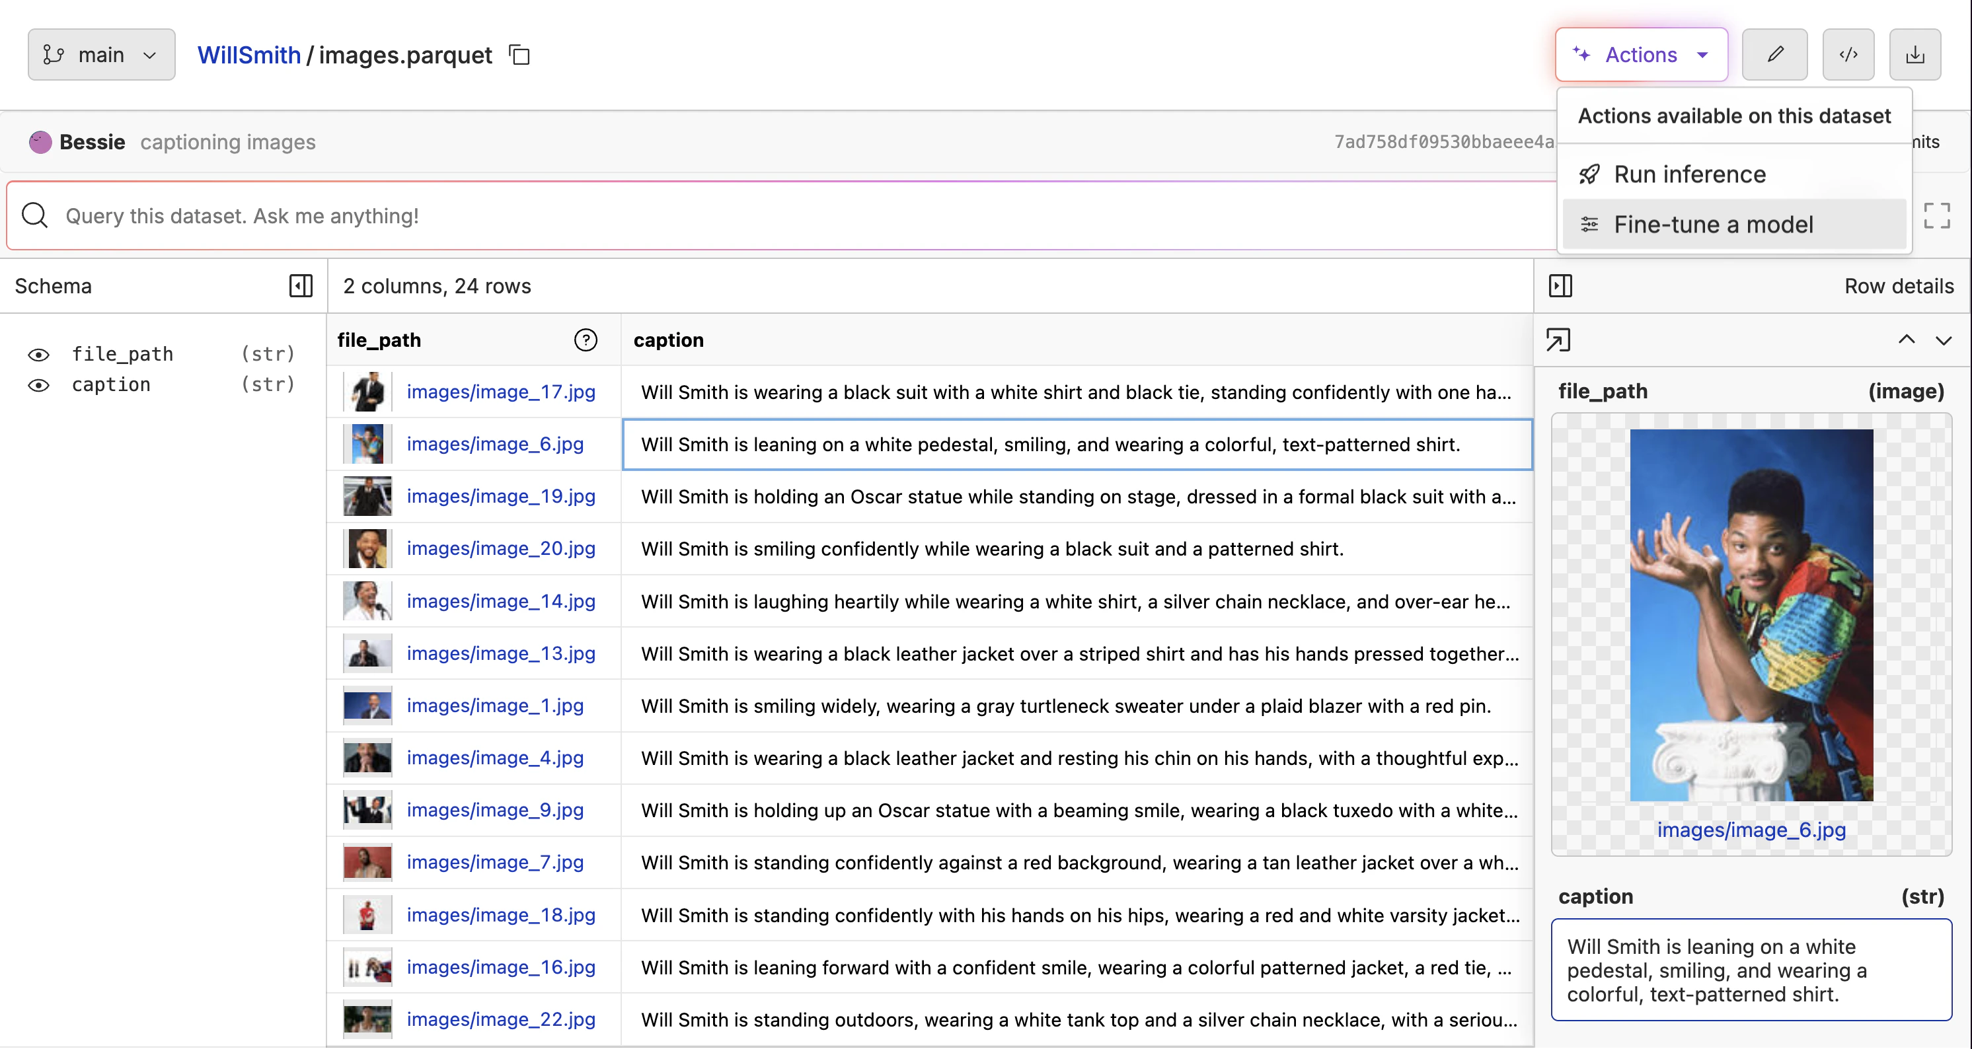Toggle visibility of the file_path column

tap(39, 354)
